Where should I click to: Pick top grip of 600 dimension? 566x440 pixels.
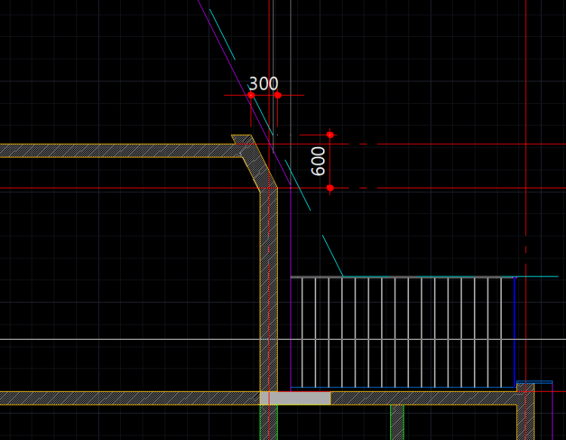click(330, 135)
